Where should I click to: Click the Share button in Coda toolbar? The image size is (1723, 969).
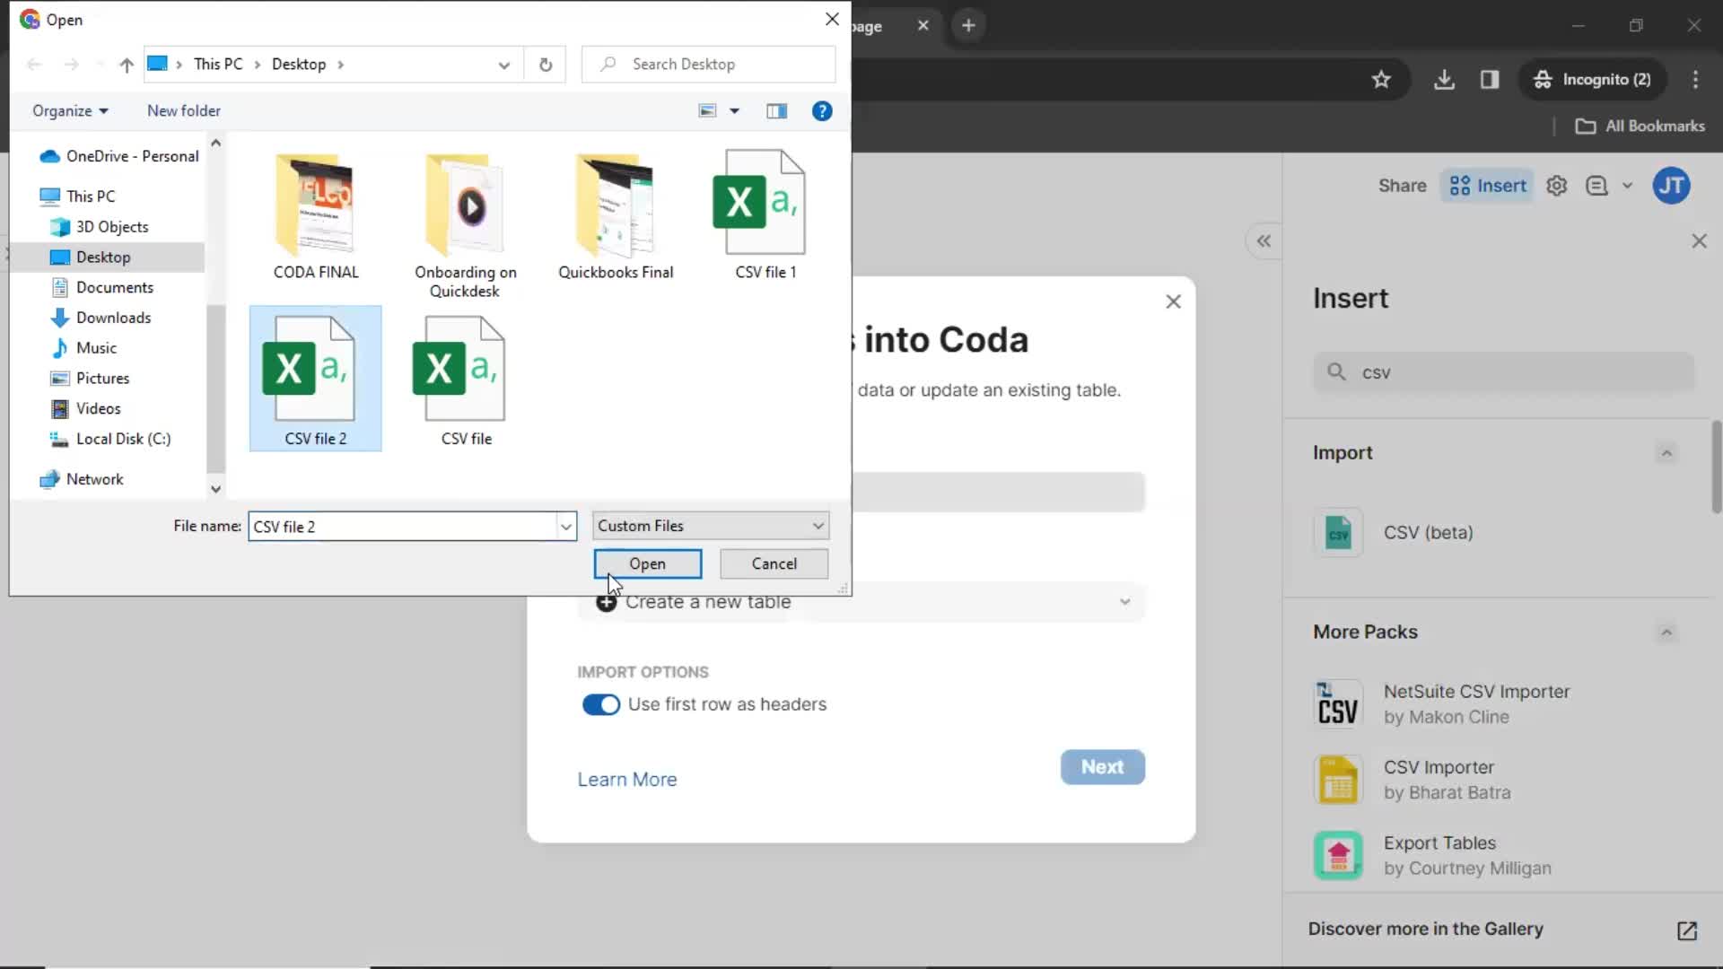click(1403, 185)
